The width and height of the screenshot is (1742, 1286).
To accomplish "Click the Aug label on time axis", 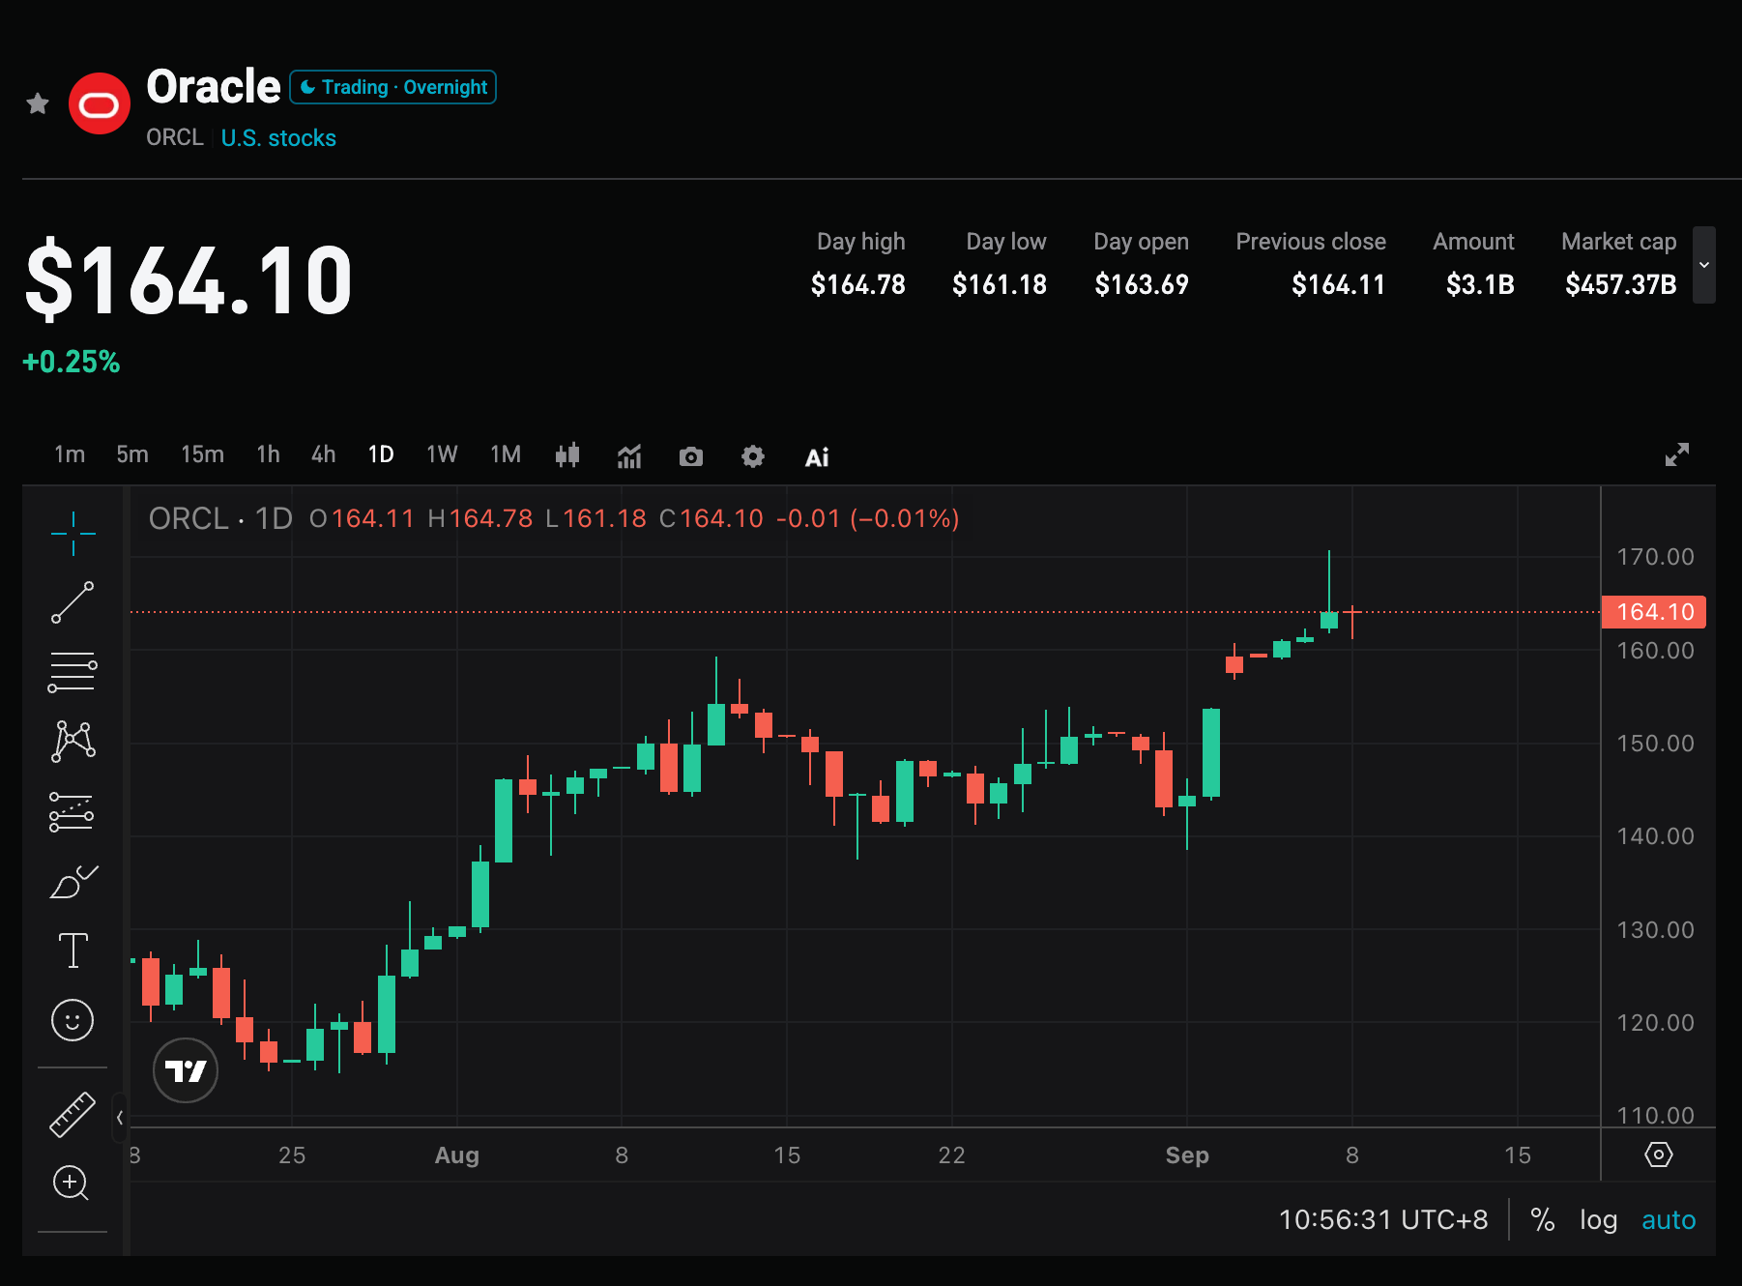I will tap(457, 1155).
